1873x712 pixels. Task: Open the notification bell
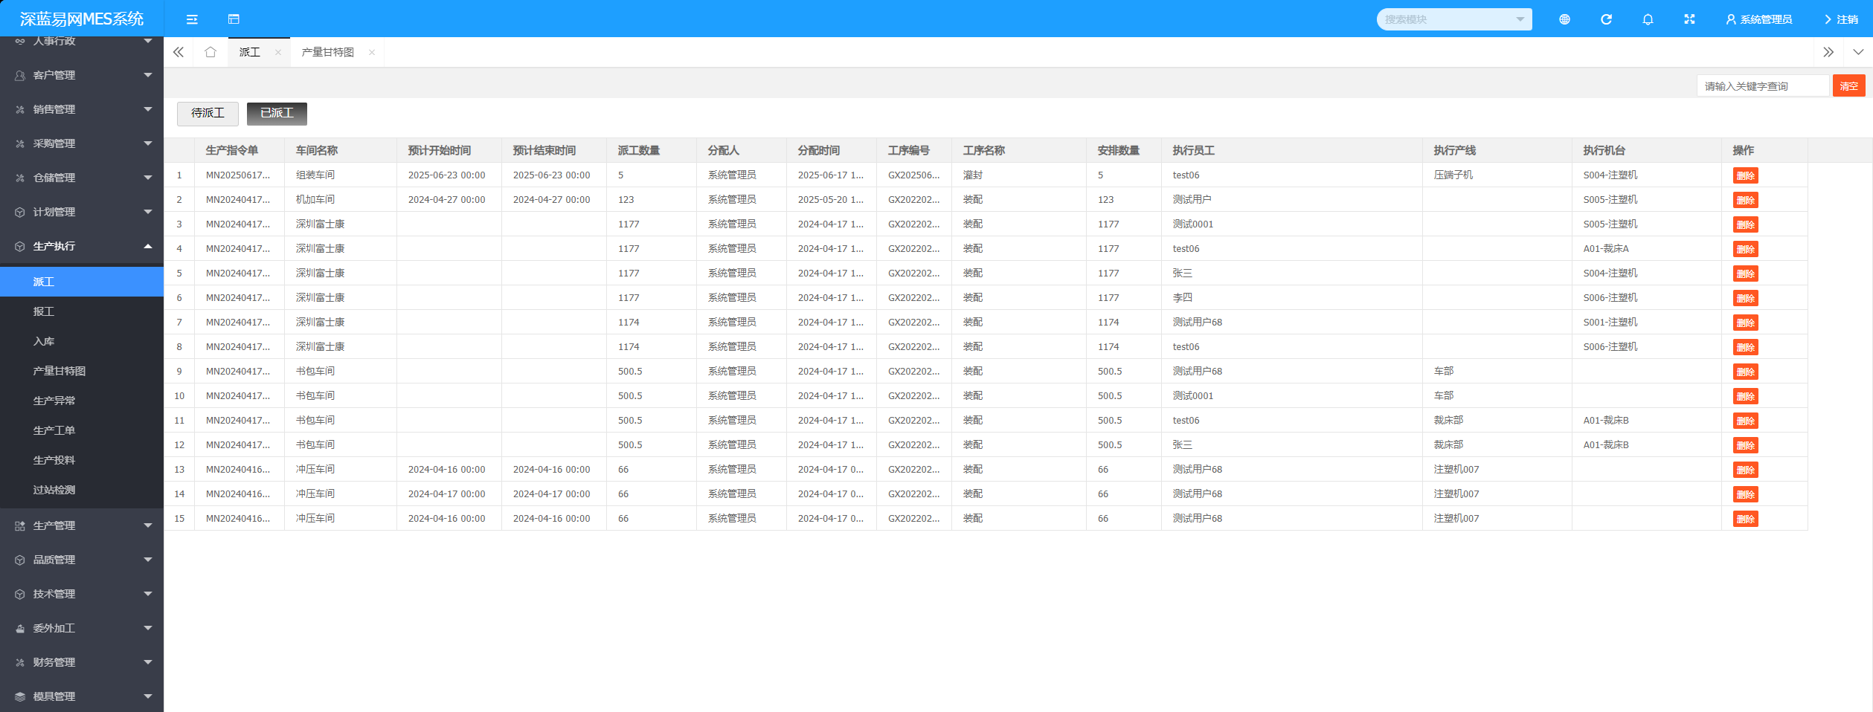click(1648, 19)
